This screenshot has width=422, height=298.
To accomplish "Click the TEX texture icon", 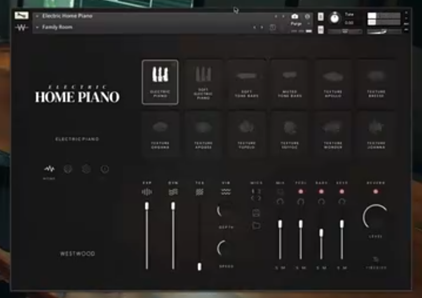I will click(x=199, y=192).
